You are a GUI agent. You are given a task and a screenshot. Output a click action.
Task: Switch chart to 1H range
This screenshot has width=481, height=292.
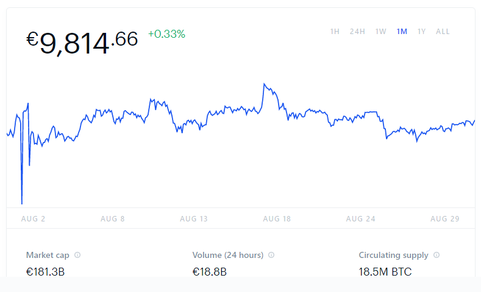coord(335,32)
